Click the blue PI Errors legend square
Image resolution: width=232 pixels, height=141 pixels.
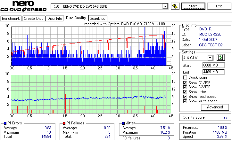(x=5, y=123)
